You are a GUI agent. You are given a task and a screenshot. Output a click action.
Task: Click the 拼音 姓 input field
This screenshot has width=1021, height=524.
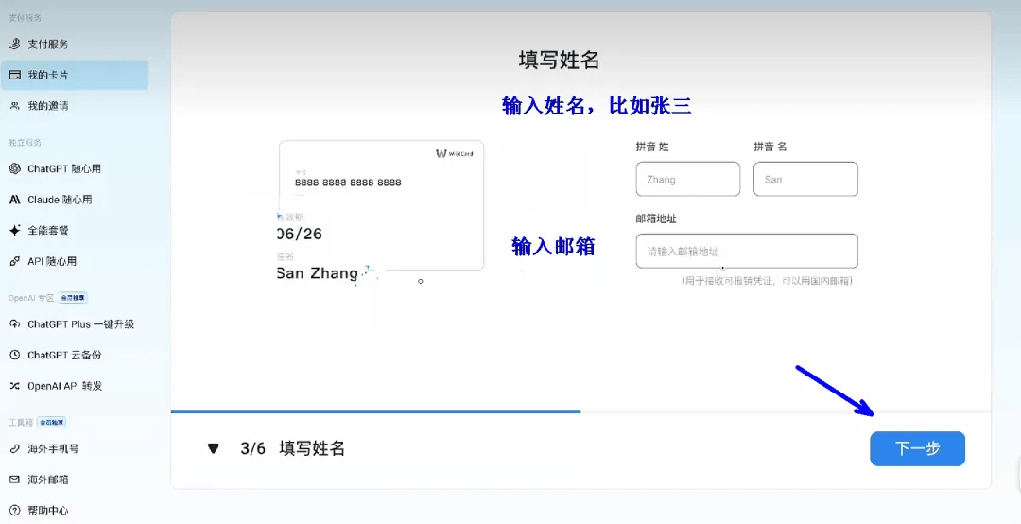tap(687, 179)
